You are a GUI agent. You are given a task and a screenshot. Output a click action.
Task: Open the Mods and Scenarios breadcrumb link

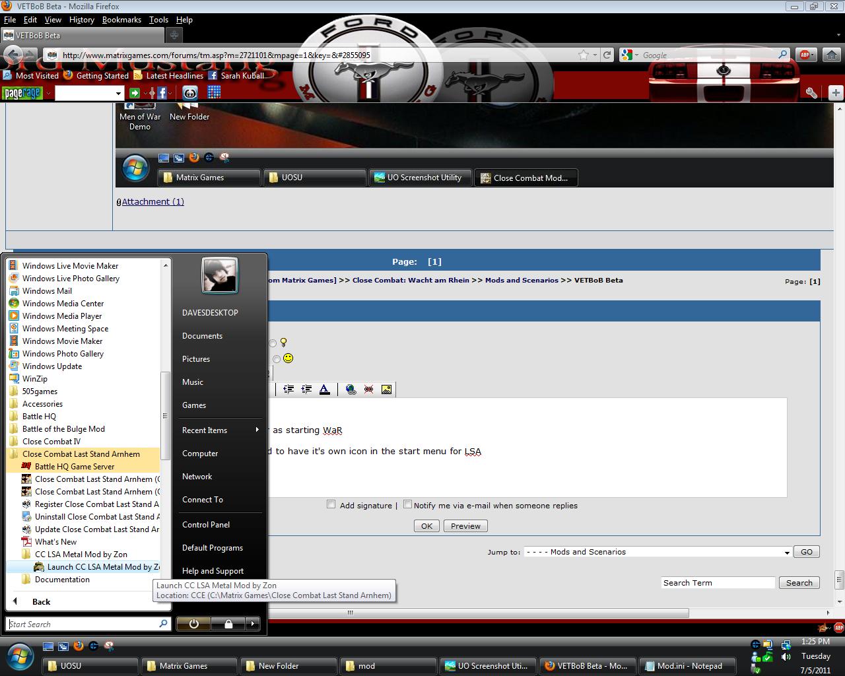[x=522, y=280]
